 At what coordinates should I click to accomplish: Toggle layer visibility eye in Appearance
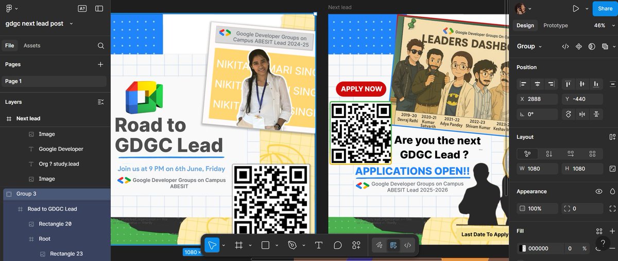[x=599, y=192]
